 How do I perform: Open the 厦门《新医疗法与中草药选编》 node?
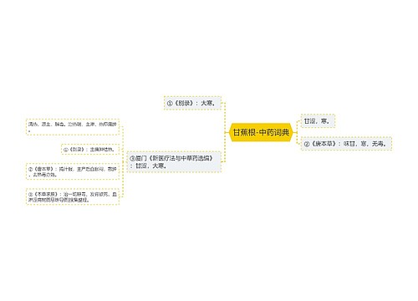tap(174, 162)
